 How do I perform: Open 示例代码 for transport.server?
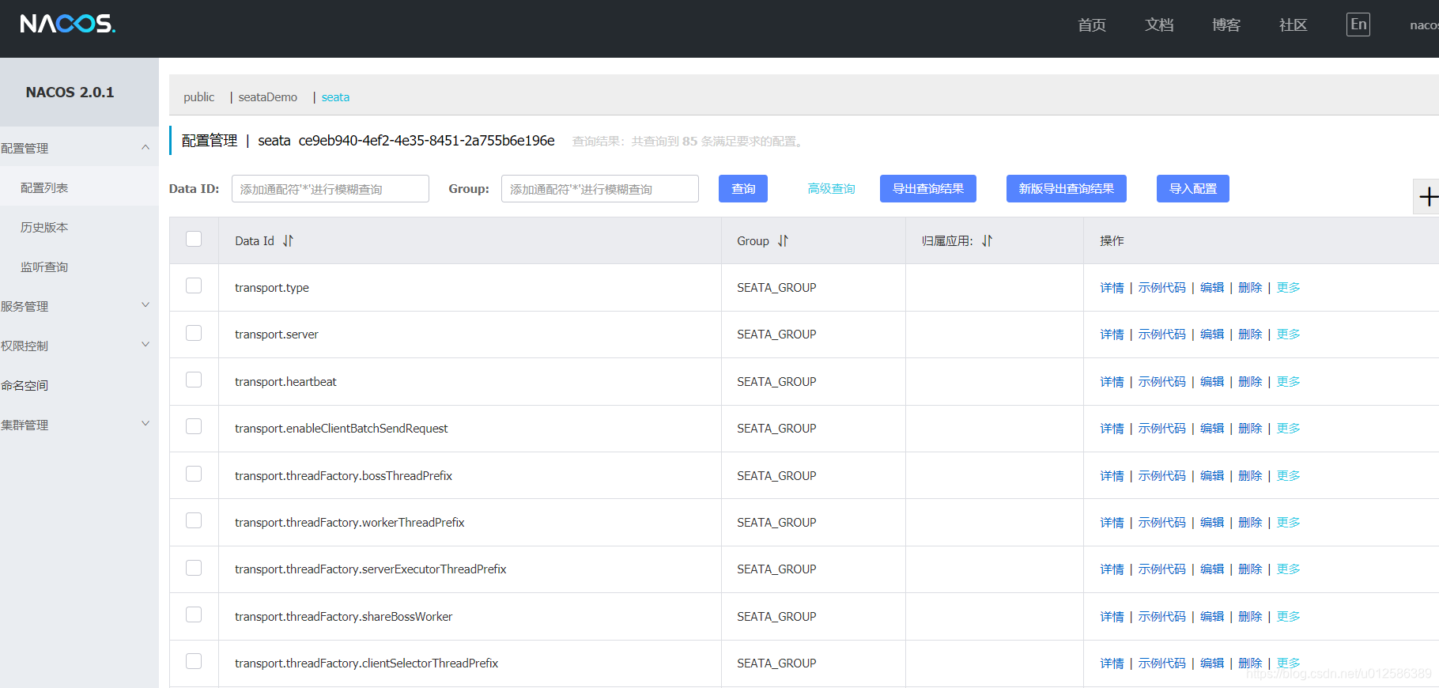[1162, 335]
